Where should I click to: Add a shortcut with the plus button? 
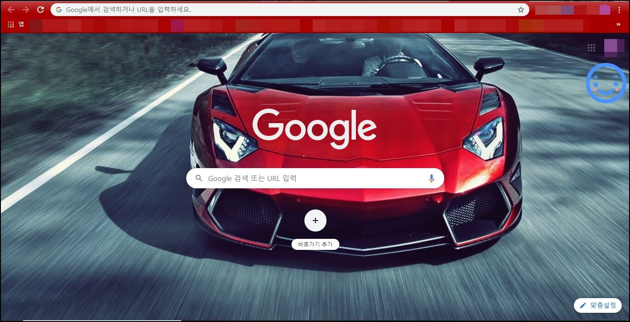[x=315, y=220]
